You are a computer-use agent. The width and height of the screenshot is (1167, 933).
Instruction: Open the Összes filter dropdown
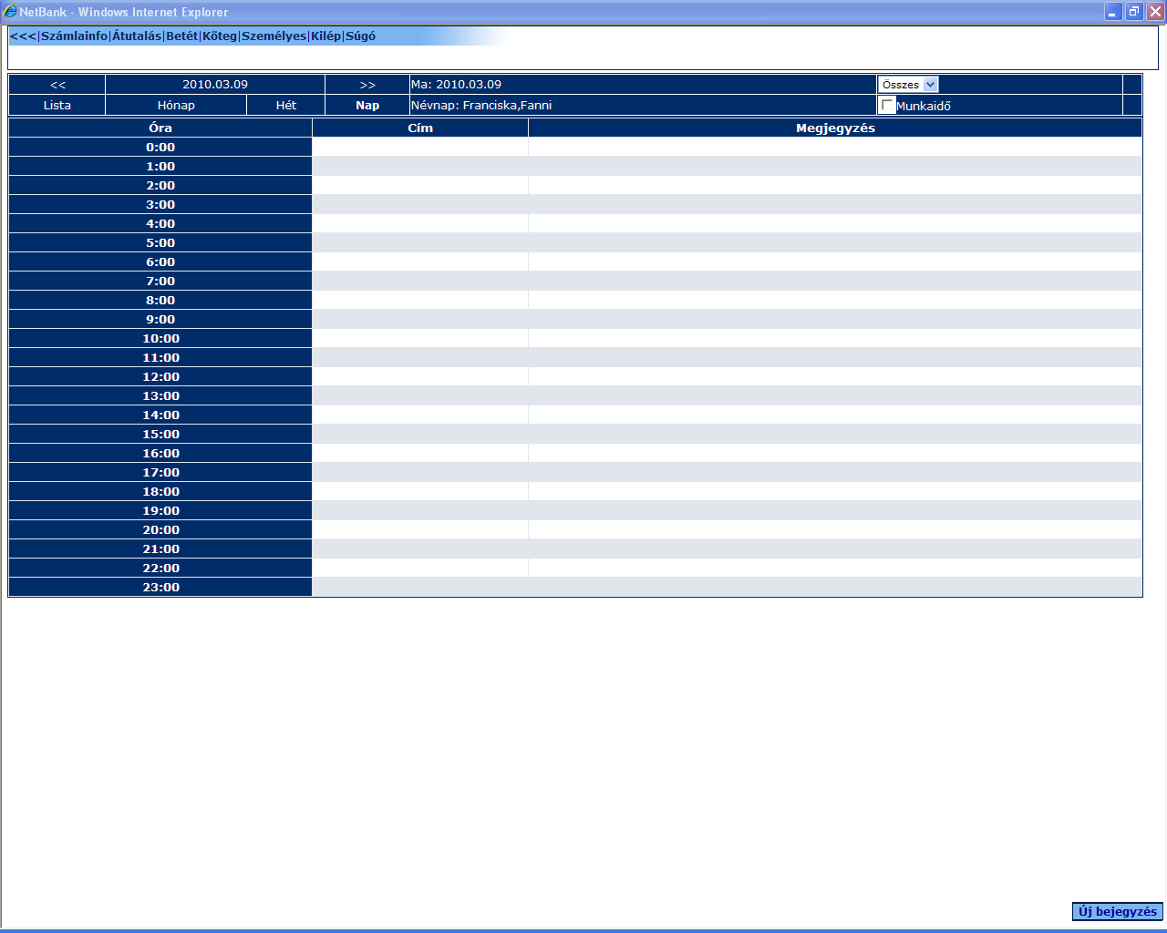(908, 85)
